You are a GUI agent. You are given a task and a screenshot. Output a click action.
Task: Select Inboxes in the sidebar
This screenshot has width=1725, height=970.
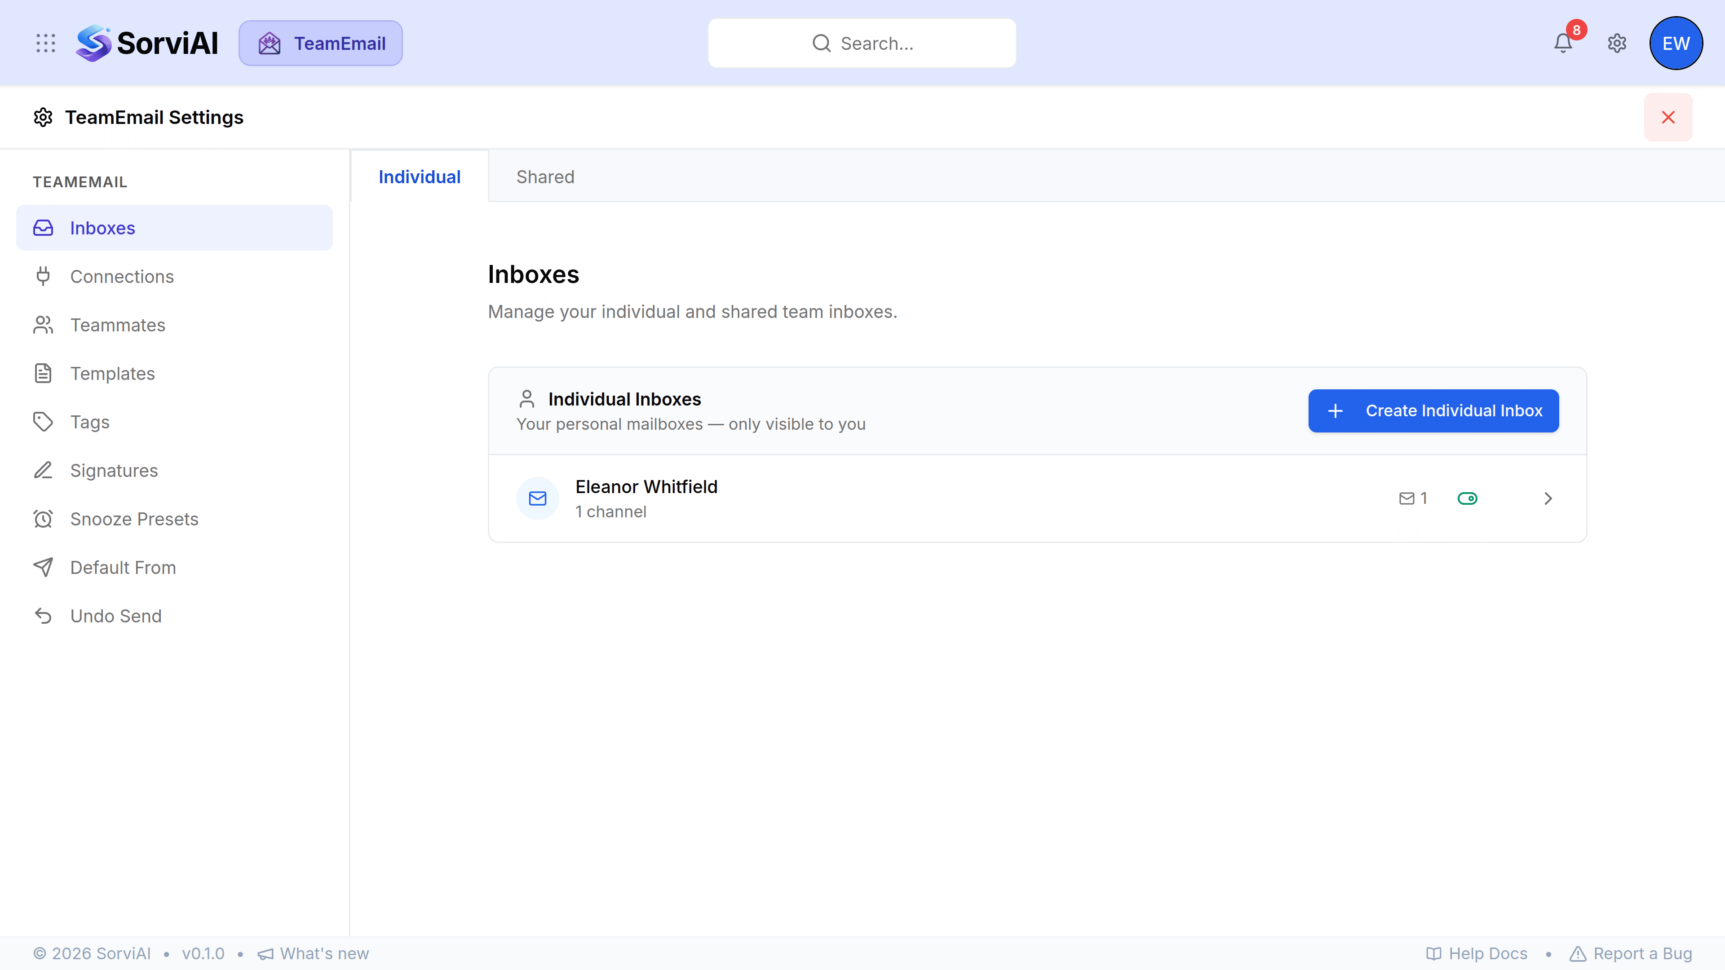[x=174, y=228]
